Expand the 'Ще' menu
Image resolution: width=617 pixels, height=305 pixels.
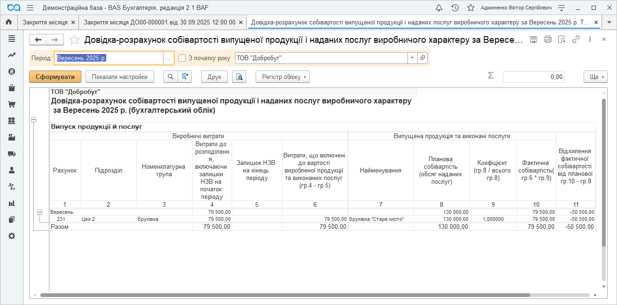(595, 77)
